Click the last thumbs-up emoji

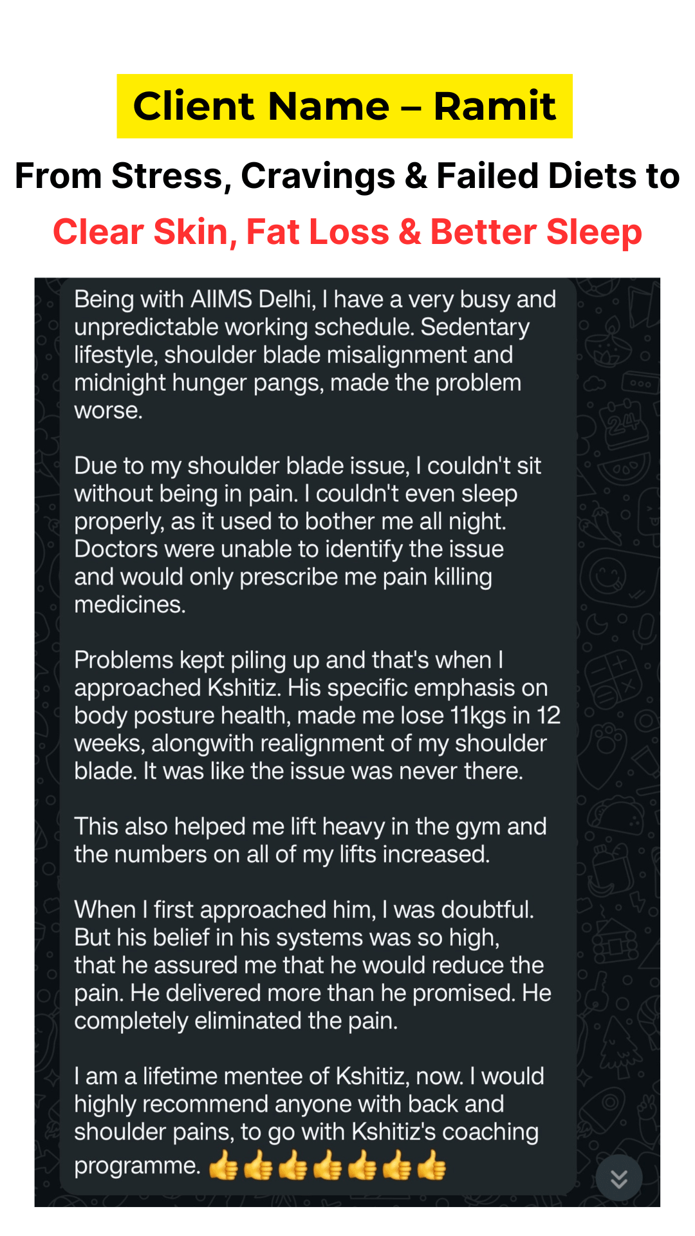[x=431, y=1166]
